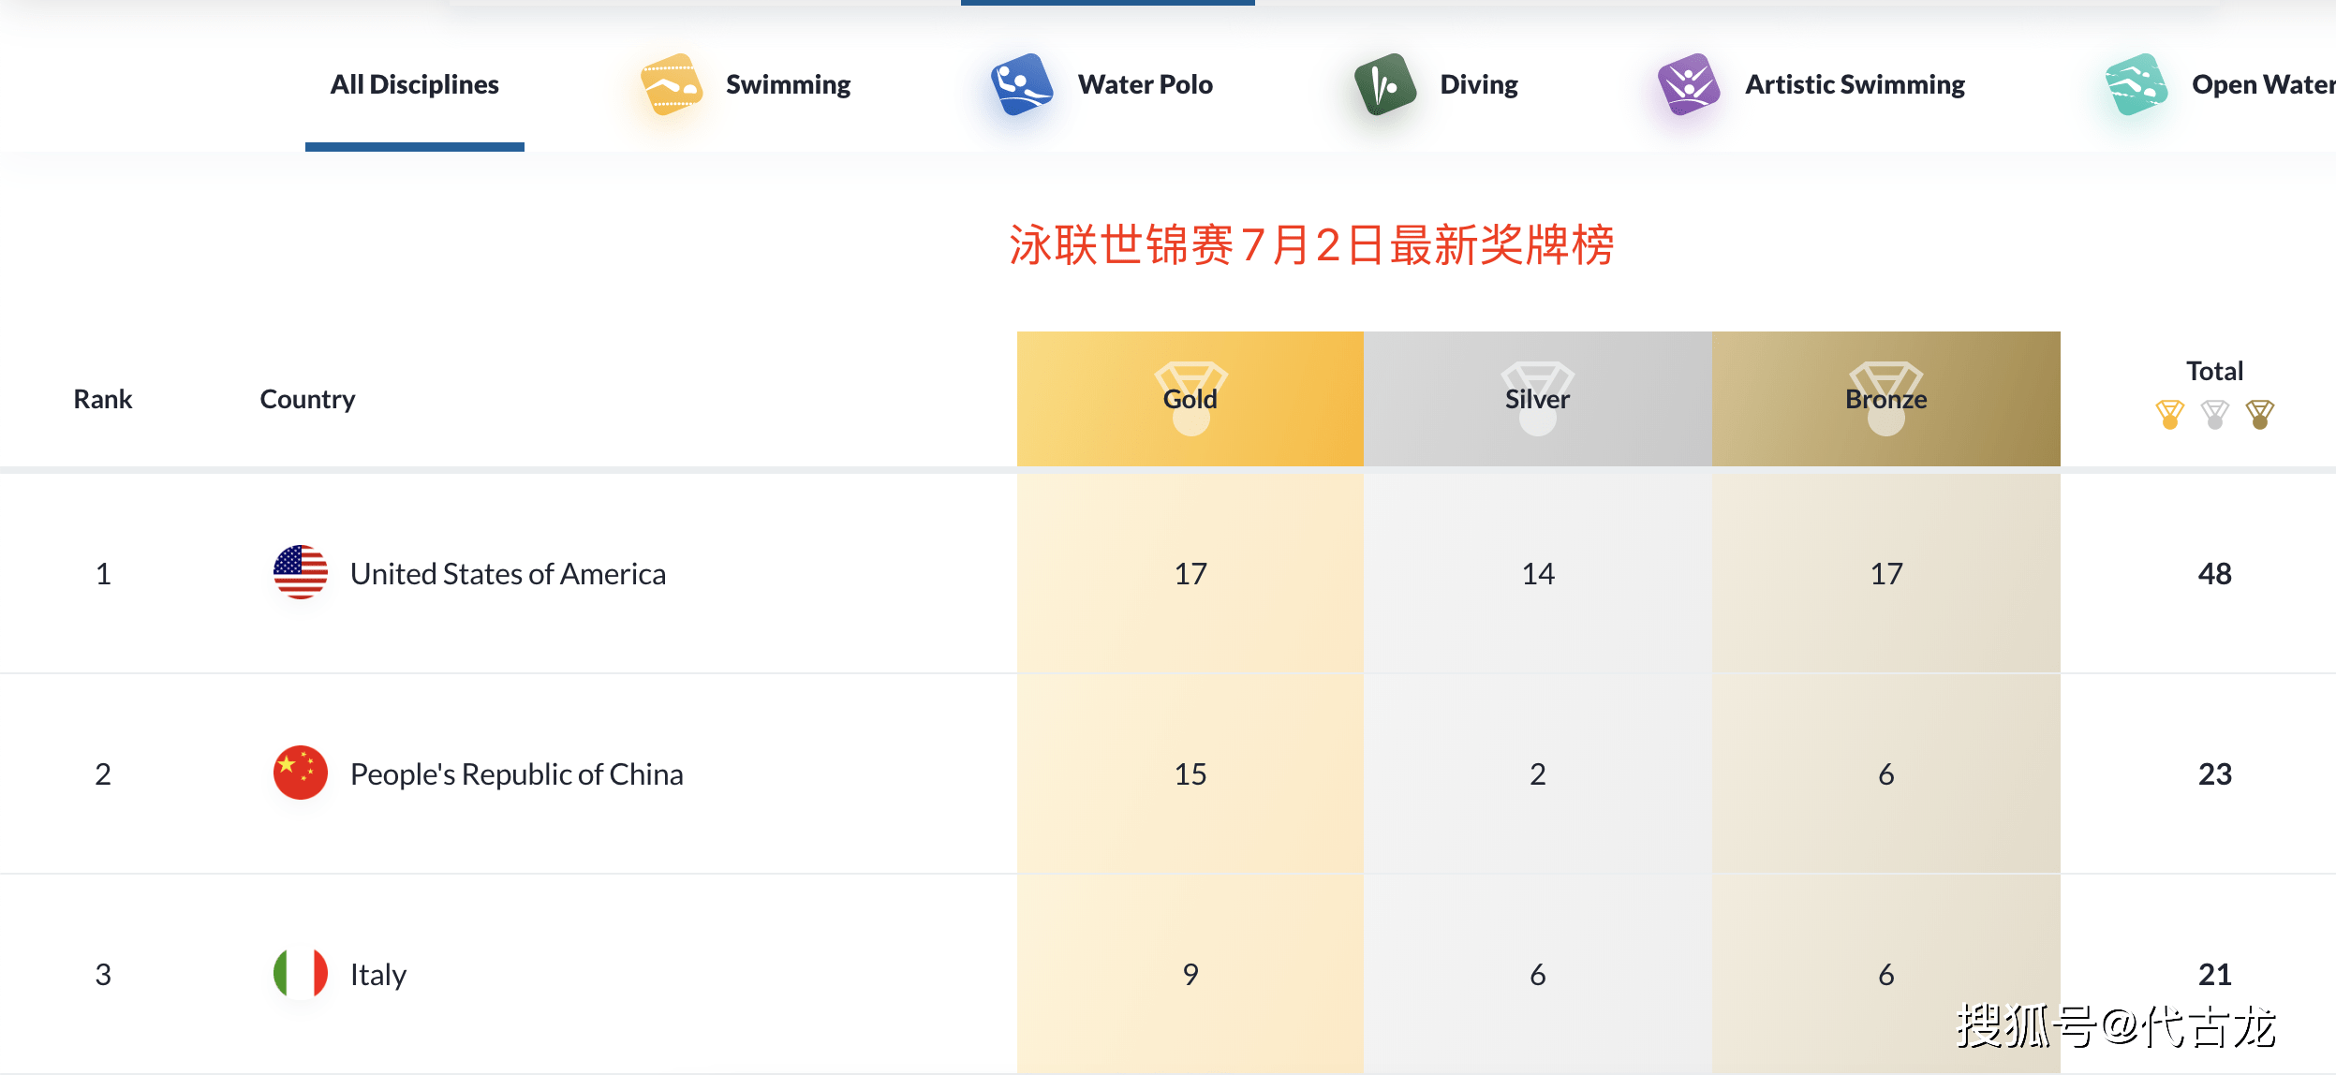Click the bronze medal icon under Total
2336x1075 pixels.
click(2259, 414)
